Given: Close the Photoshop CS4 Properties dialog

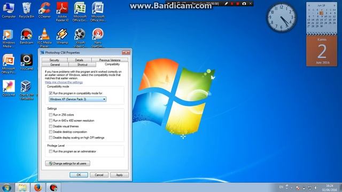Looking at the screenshot, I should [126, 52].
